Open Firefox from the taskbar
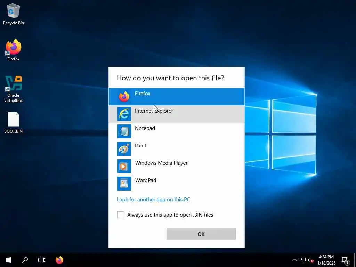This screenshot has width=356, height=267. click(x=59, y=260)
